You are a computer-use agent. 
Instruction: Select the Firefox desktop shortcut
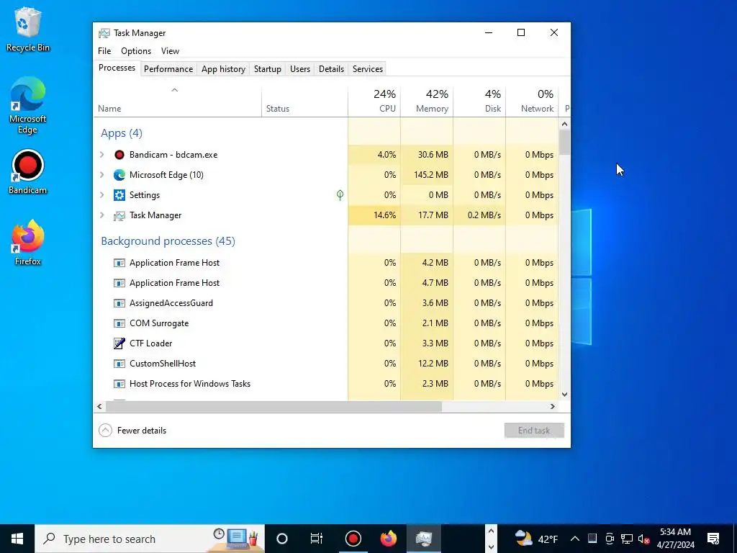(28, 243)
